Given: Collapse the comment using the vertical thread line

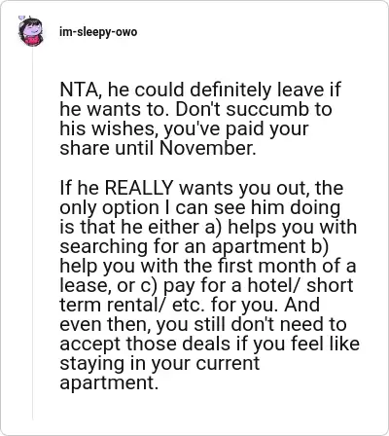Looking at the screenshot, I should [x=32, y=234].
